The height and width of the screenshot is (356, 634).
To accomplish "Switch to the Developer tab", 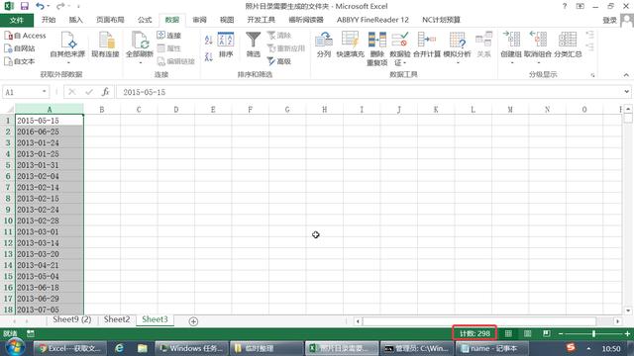I will coord(262,20).
